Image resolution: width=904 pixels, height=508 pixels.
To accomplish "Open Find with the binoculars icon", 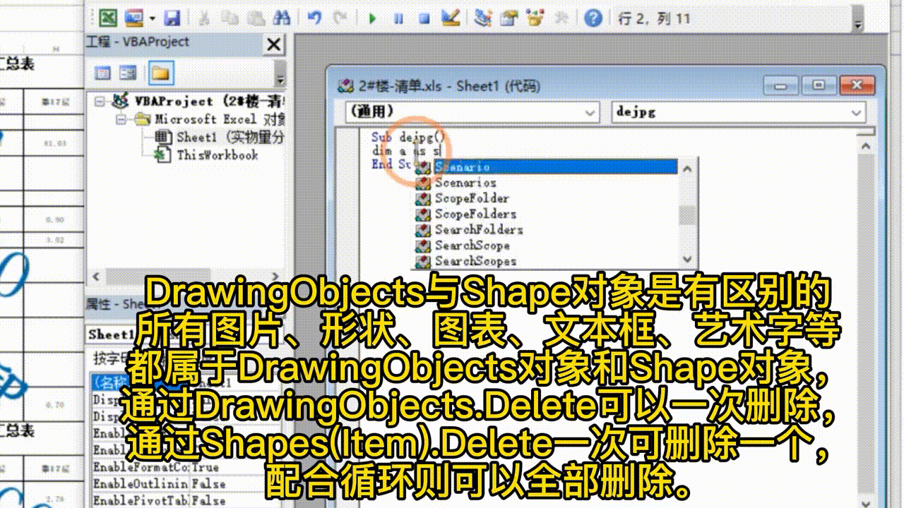I will pos(281,18).
